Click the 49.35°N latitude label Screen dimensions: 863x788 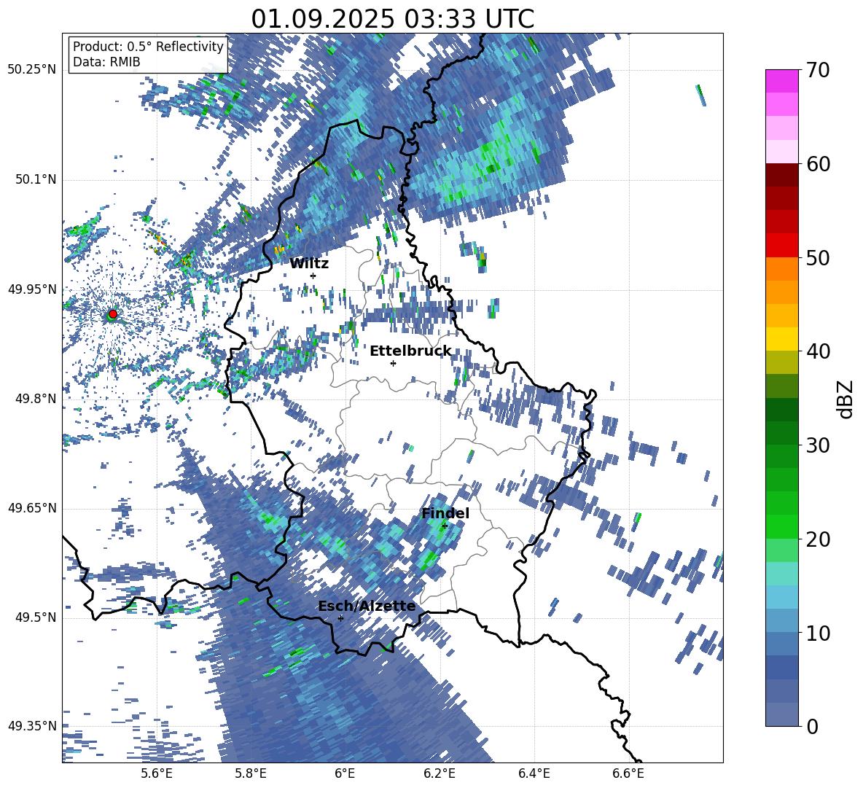(32, 726)
